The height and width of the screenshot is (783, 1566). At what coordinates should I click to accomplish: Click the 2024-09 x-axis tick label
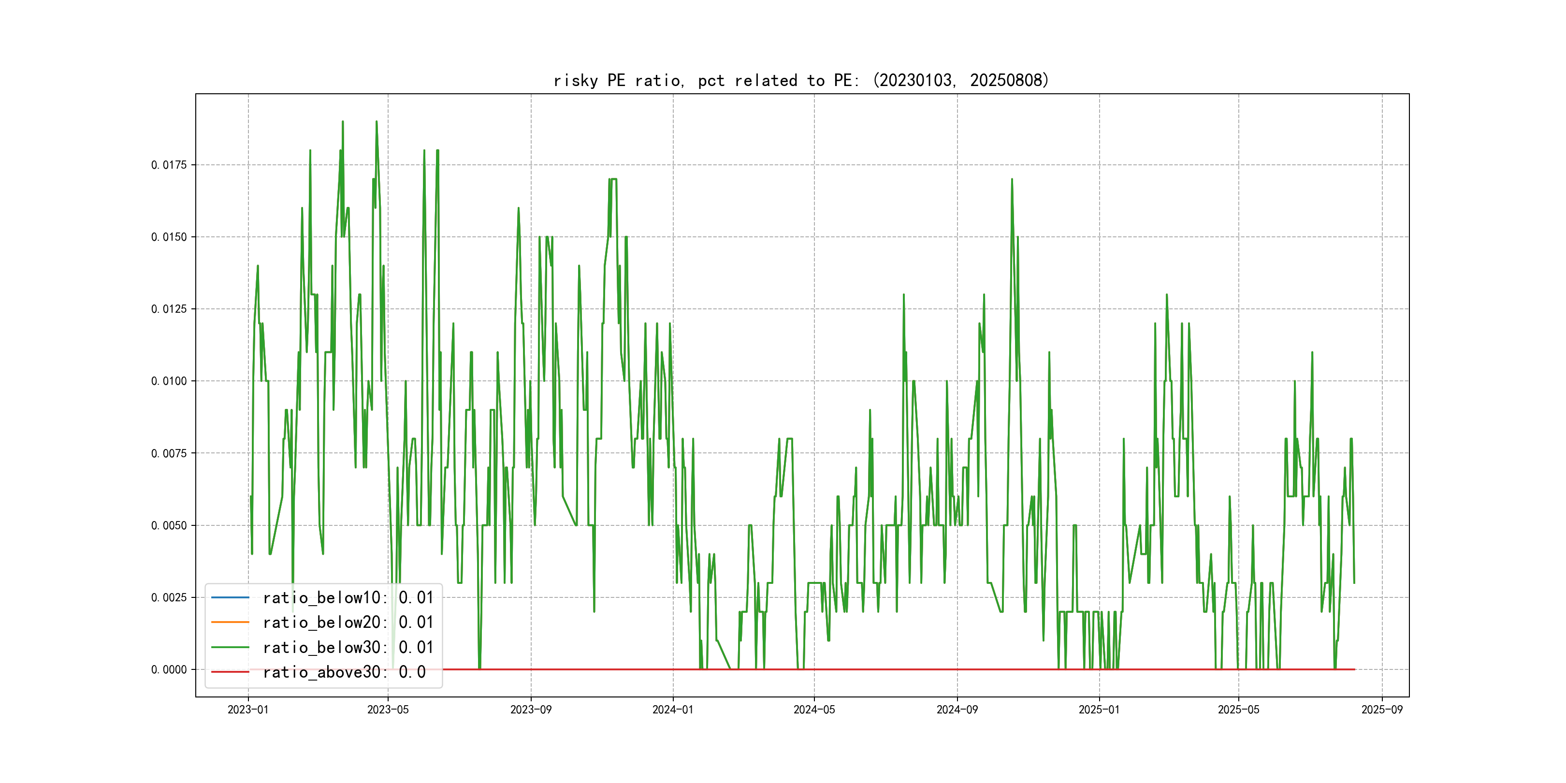coord(957,710)
